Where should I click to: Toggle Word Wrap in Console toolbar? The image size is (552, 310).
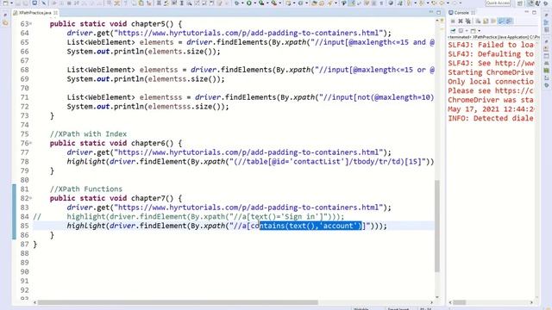coord(493,22)
